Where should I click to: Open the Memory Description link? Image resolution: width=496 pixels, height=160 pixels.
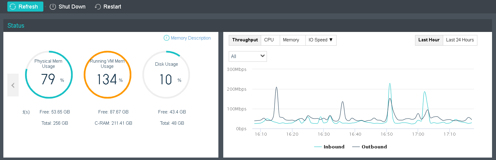pyautogui.click(x=191, y=38)
